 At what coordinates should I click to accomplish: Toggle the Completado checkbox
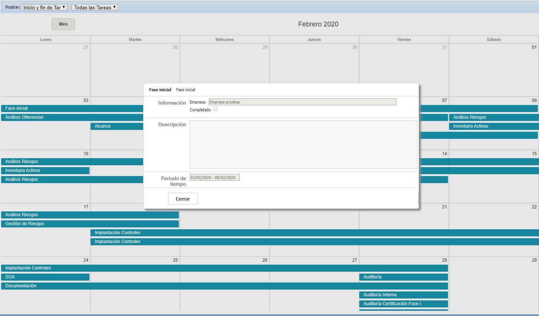click(215, 109)
